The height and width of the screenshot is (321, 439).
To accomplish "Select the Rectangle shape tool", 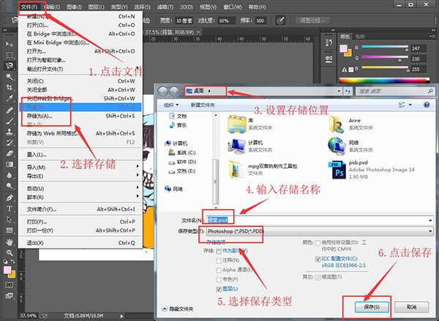I will point(10,230).
